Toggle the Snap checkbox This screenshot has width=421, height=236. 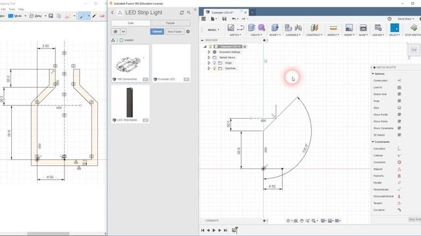point(399,101)
